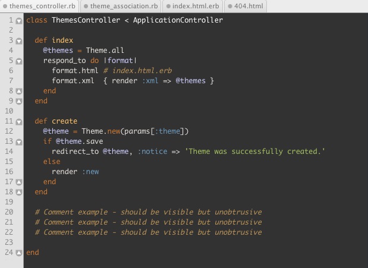
Task: Click 'params' on line 12
Action: 137,131
